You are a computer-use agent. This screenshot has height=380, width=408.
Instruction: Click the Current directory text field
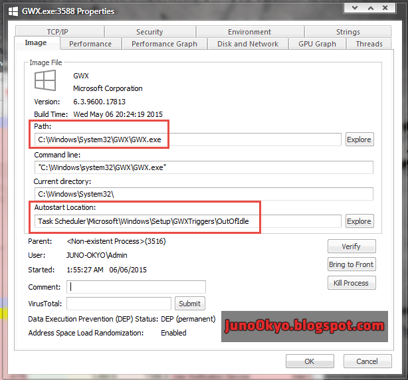(204, 194)
